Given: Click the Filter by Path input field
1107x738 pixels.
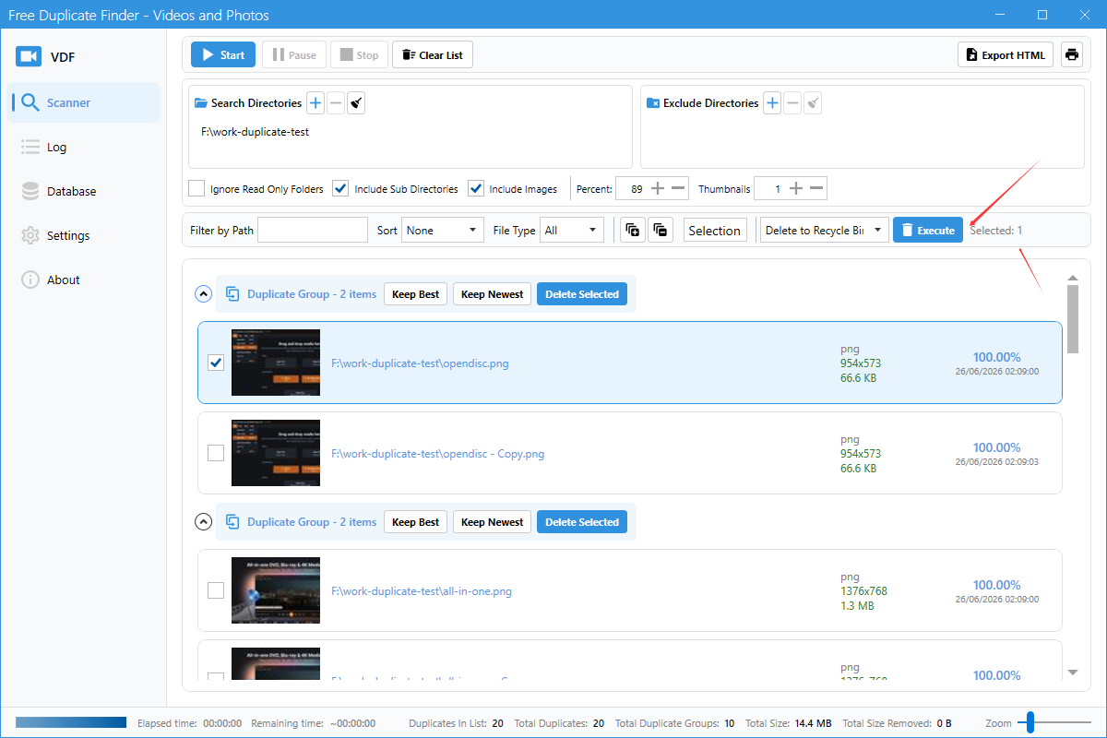Looking at the screenshot, I should pos(313,231).
